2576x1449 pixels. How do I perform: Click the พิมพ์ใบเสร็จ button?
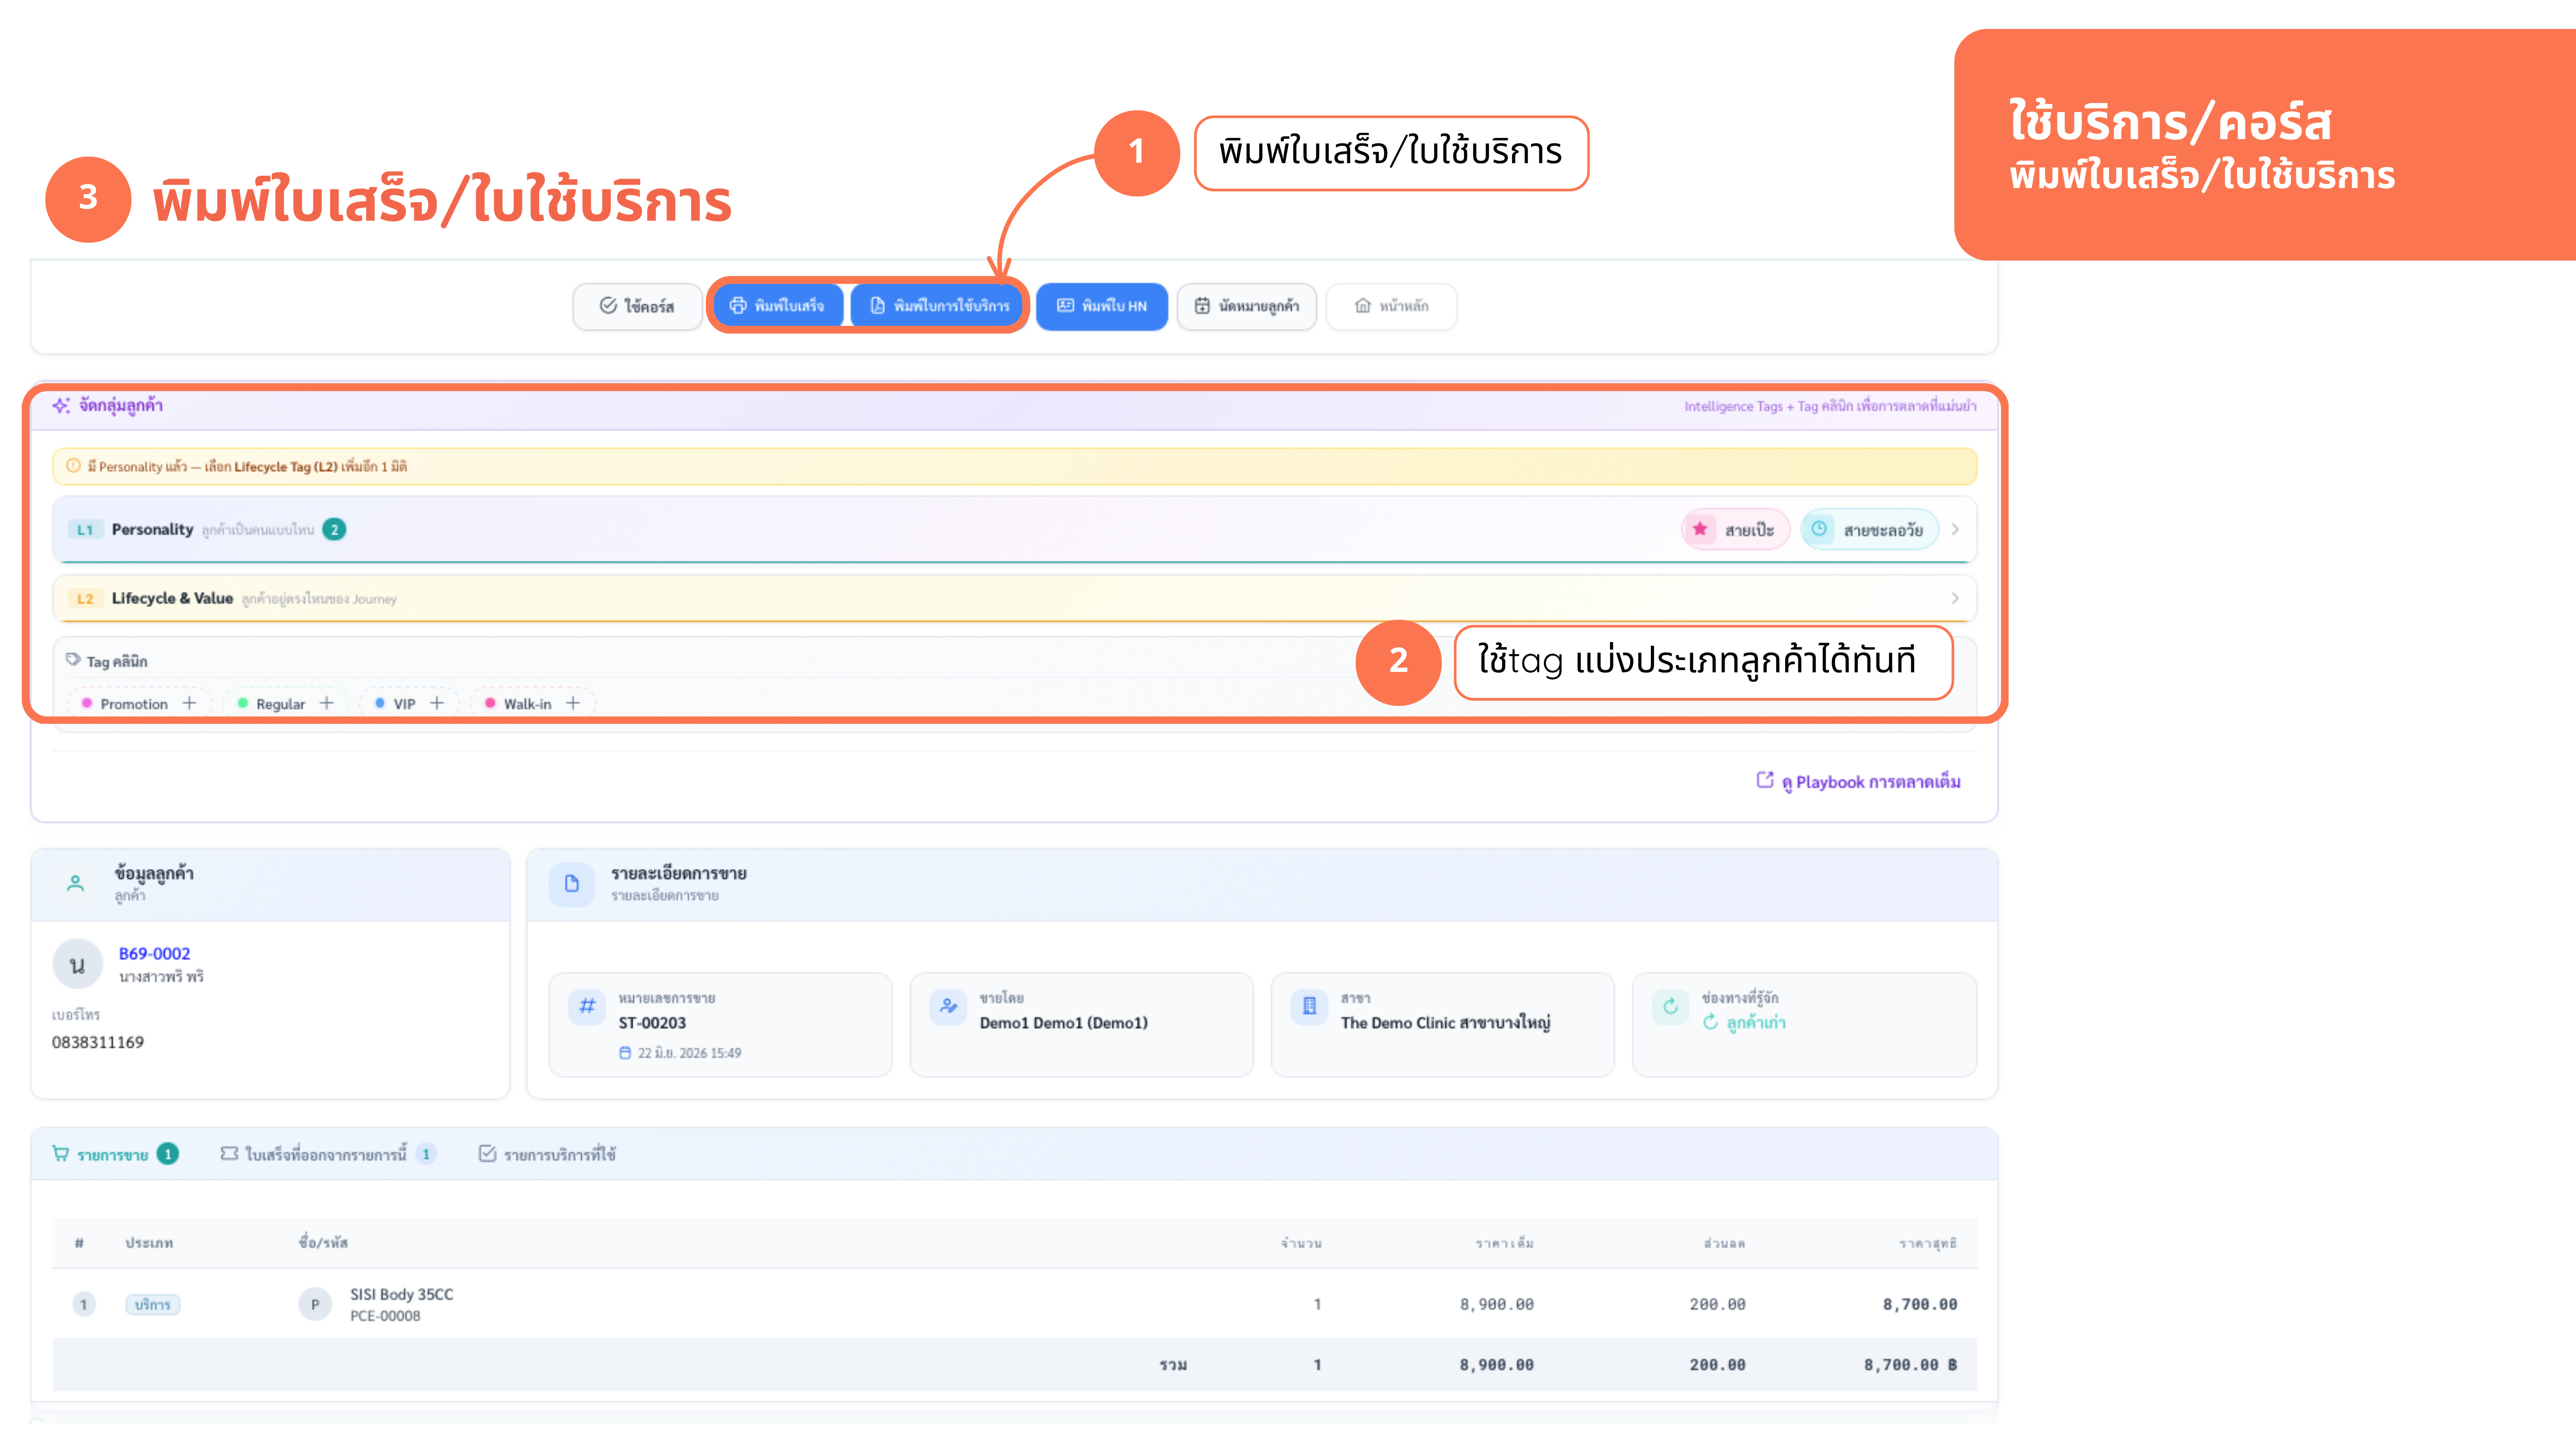[778, 306]
